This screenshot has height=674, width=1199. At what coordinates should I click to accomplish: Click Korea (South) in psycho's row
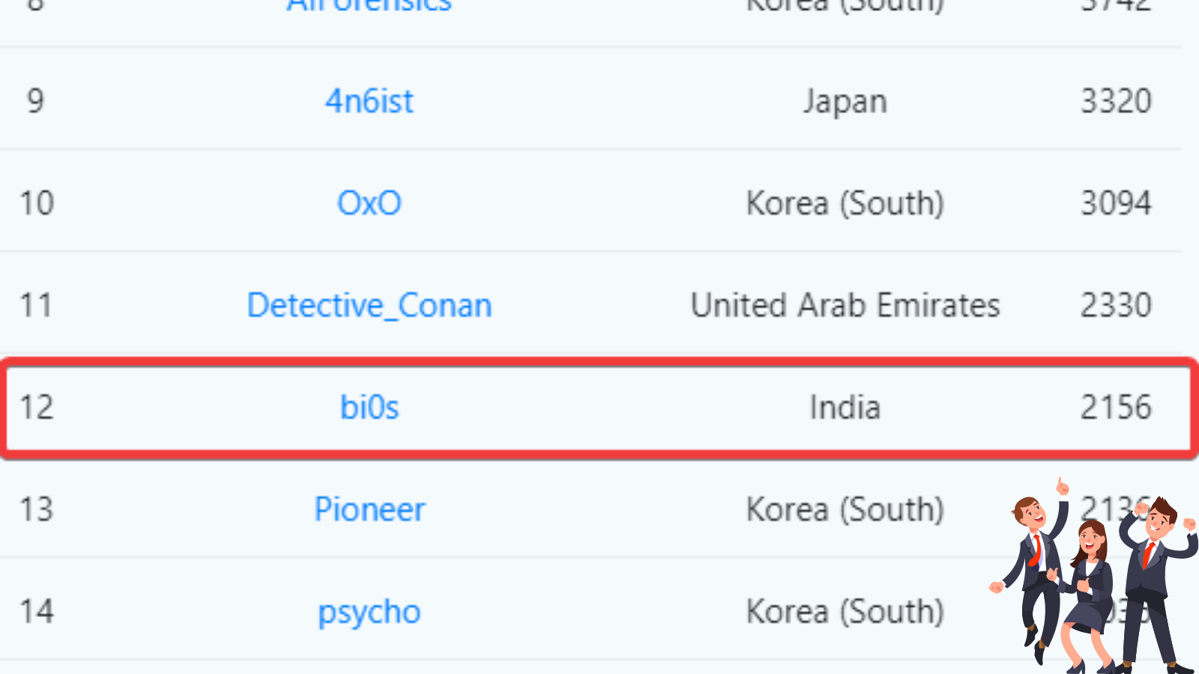click(845, 612)
